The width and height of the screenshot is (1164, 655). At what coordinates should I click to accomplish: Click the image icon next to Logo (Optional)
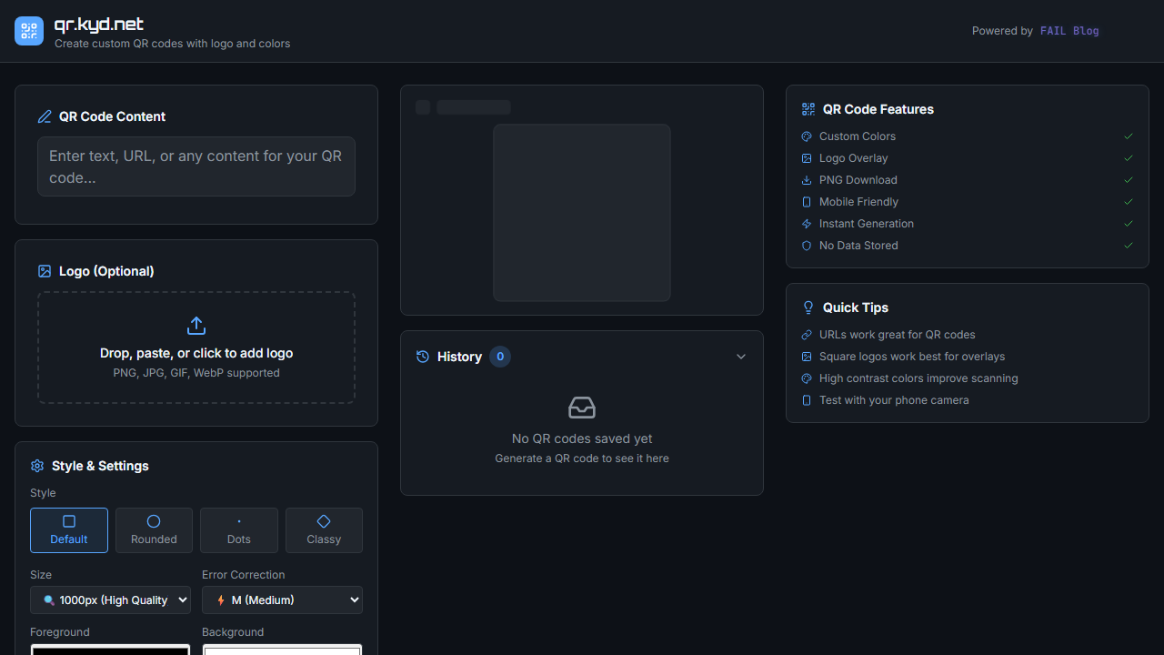[44, 271]
